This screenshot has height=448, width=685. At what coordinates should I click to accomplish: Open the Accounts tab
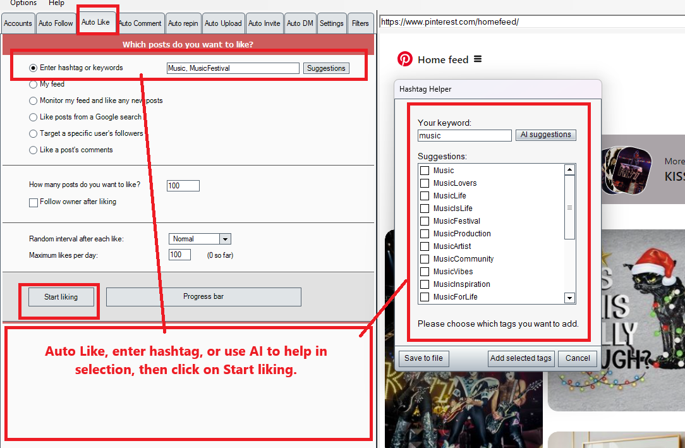[18, 23]
